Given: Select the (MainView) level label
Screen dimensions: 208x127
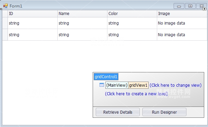Looking at the screenshot, I should 117,85.
